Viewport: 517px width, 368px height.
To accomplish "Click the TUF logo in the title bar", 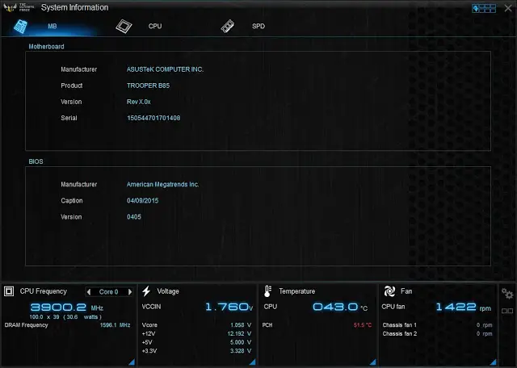I will tap(19, 7).
